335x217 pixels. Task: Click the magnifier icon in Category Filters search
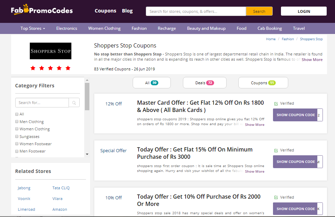point(74,103)
